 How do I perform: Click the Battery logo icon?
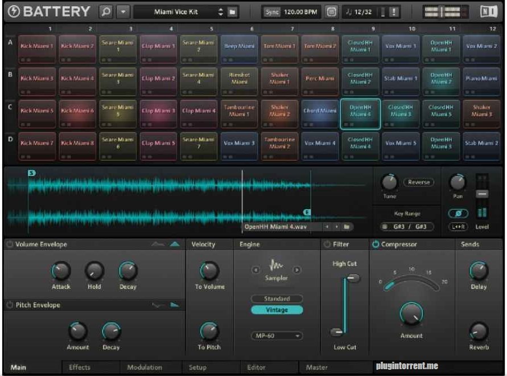point(14,11)
